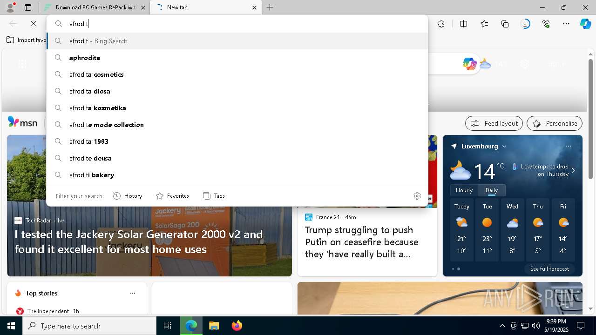Add a new tab
The width and height of the screenshot is (596, 335).
coord(270,7)
